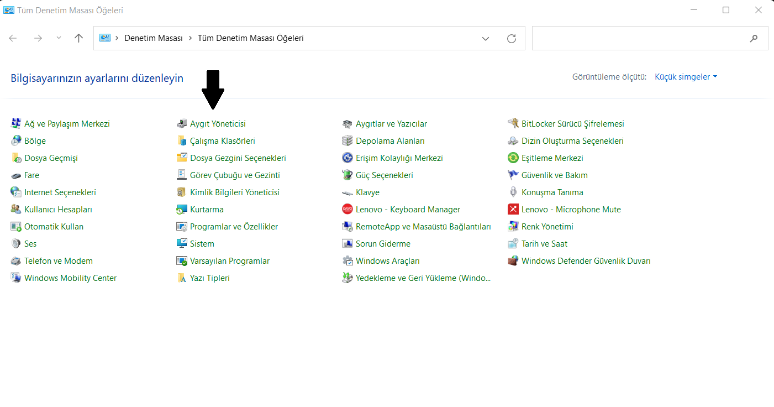
Task: Open the recent locations dropdown arrow
Action: click(59, 38)
